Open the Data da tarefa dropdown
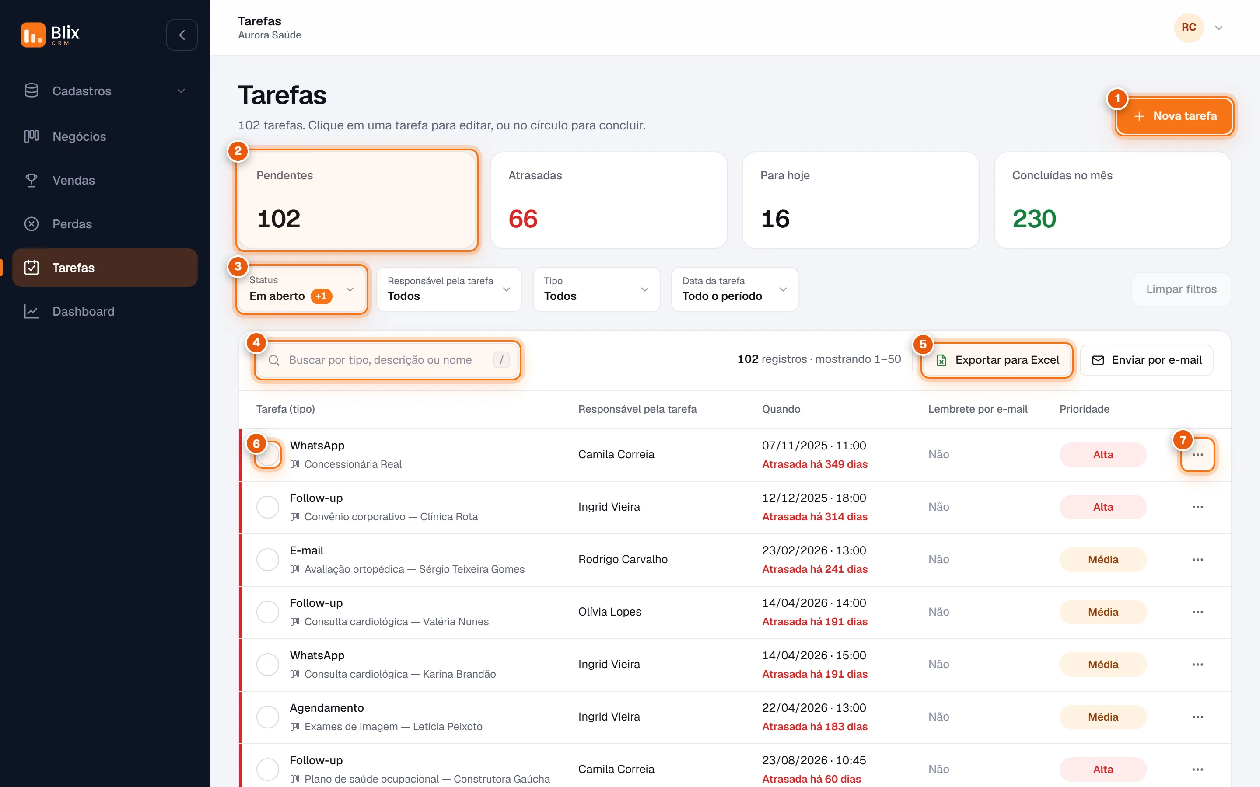The height and width of the screenshot is (787, 1260). tap(734, 289)
